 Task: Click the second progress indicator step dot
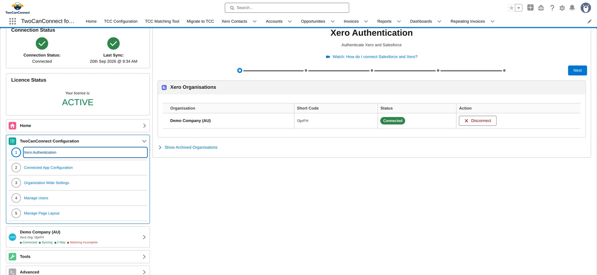[306, 70]
